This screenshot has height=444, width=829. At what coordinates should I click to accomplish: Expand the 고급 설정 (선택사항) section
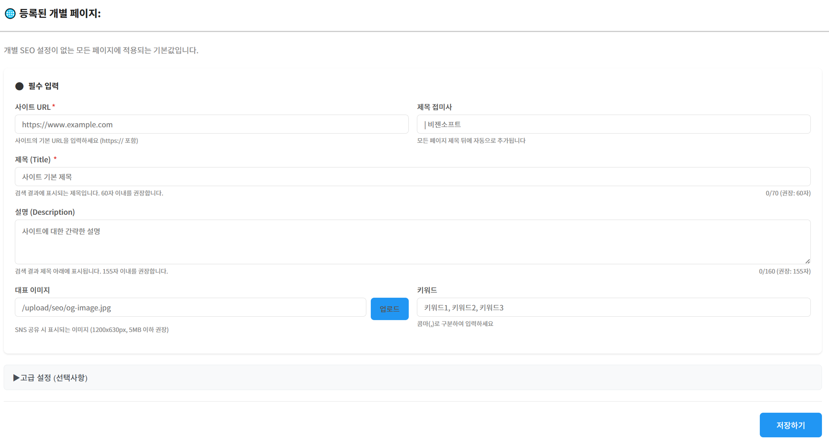(54, 378)
